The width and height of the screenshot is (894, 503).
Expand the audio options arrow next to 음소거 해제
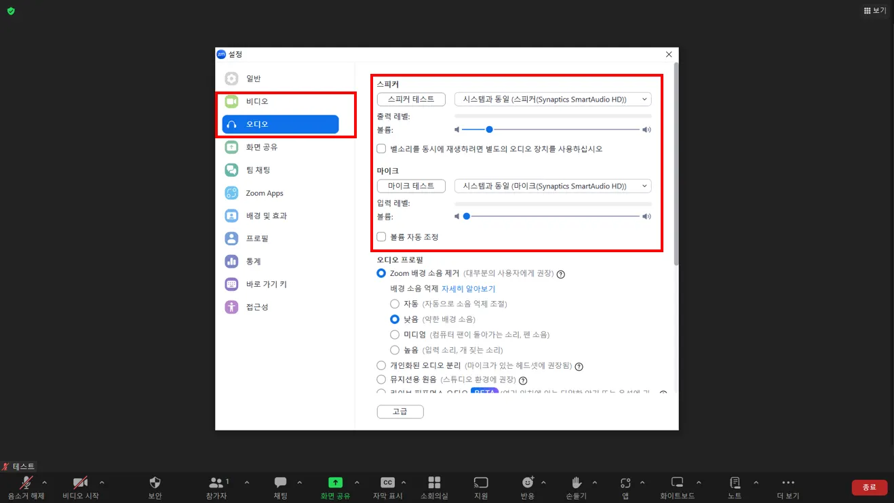click(x=45, y=483)
